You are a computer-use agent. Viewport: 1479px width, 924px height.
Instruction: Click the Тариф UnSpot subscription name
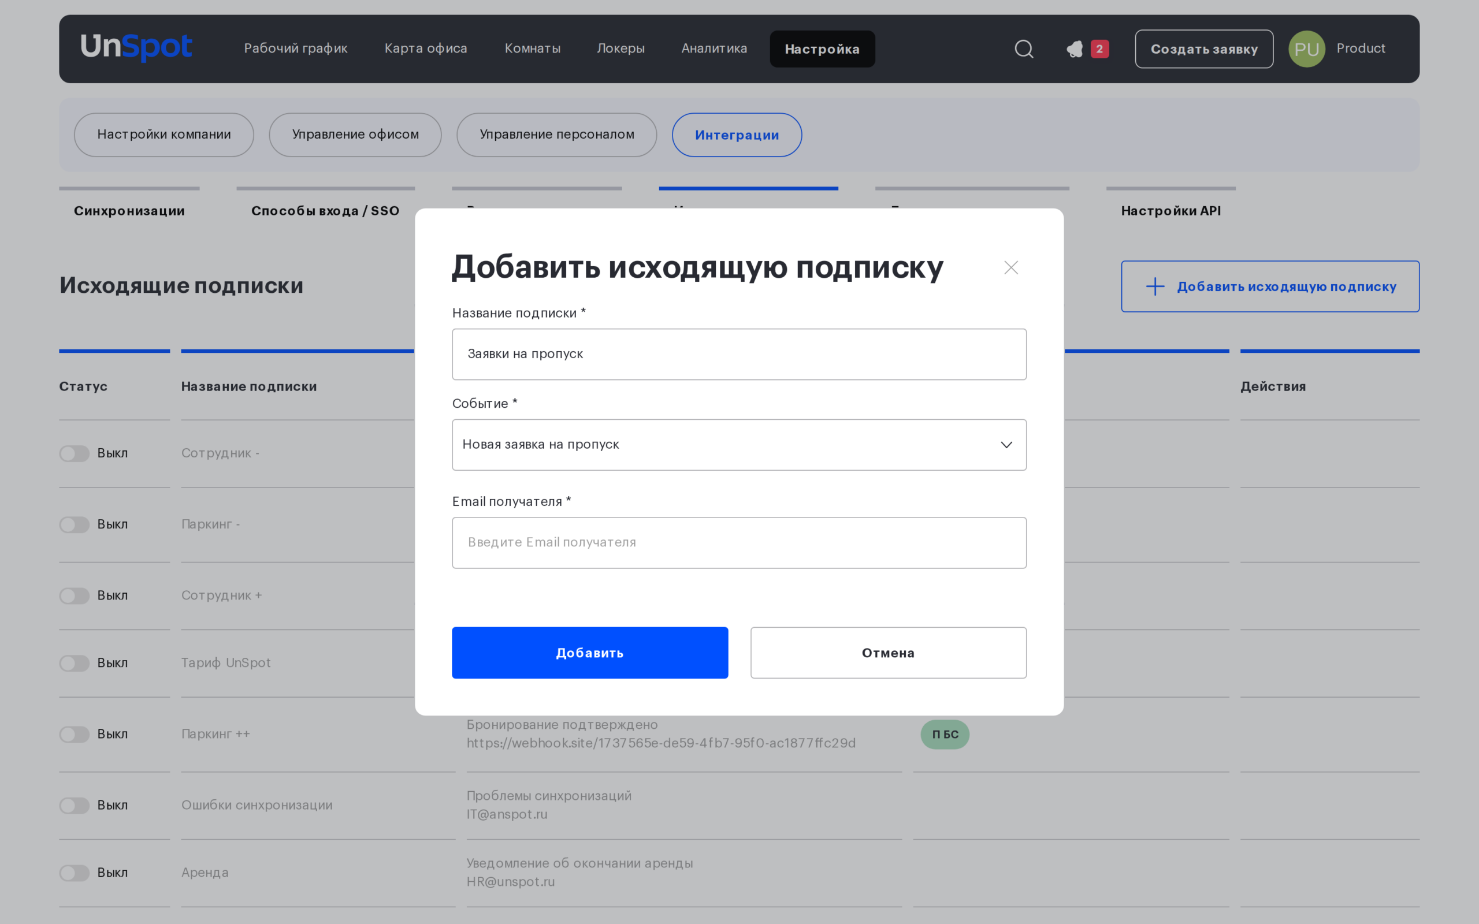pyautogui.click(x=225, y=663)
